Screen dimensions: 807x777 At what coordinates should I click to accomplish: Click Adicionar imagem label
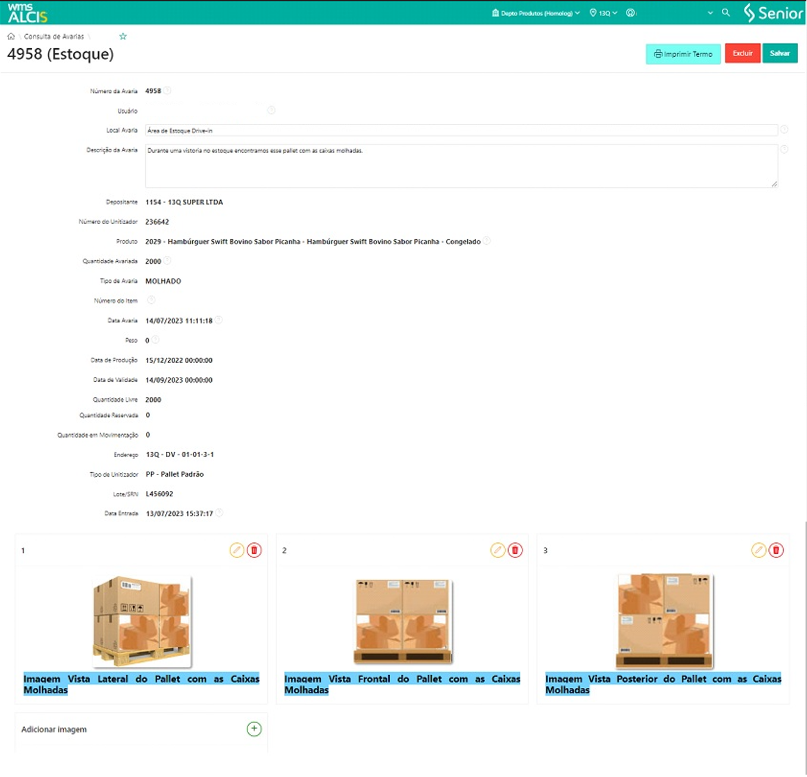[54, 729]
